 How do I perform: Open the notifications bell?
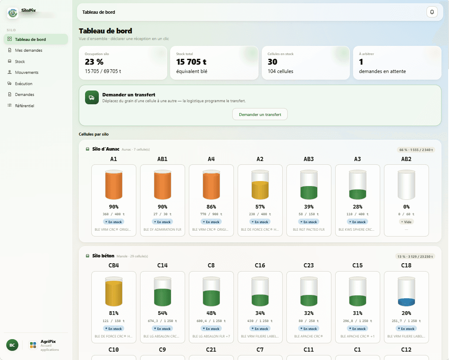tap(432, 12)
